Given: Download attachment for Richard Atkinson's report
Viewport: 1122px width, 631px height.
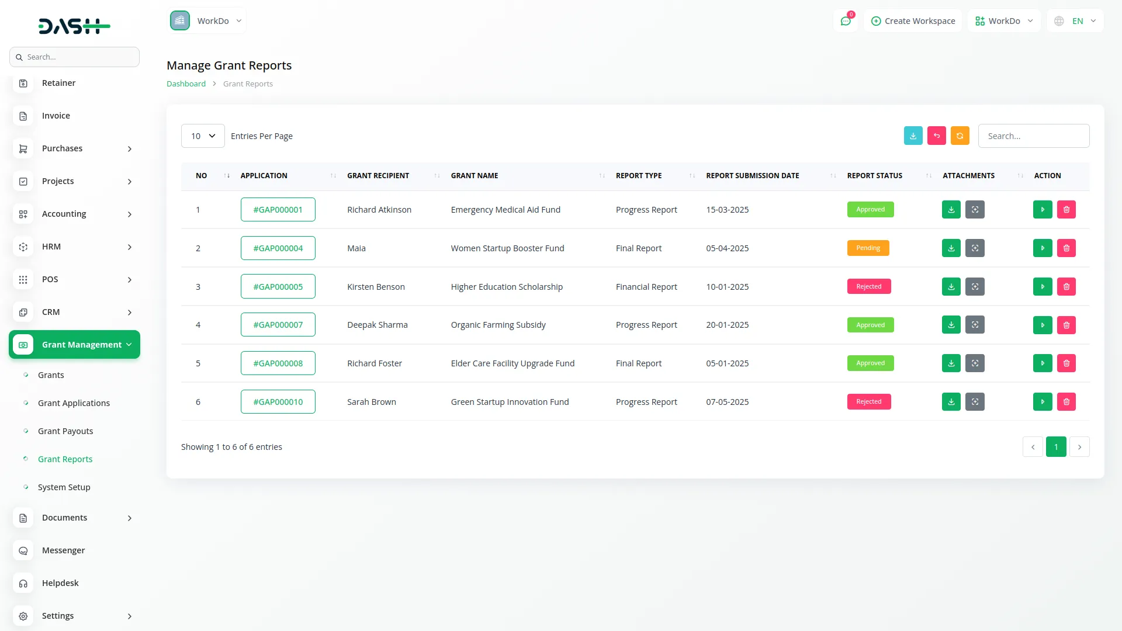Looking at the screenshot, I should (x=951, y=209).
